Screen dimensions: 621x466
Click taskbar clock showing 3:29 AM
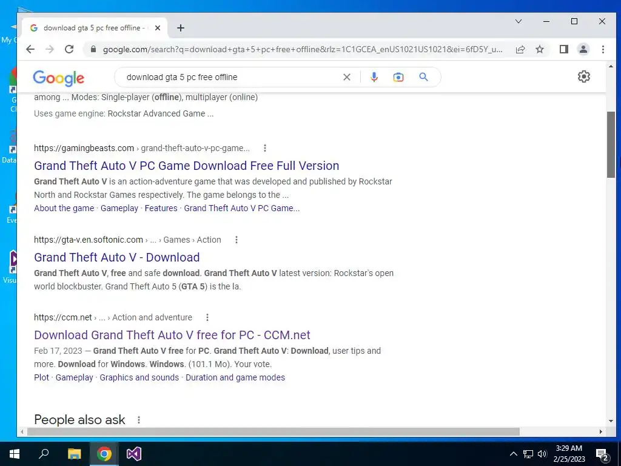coord(569,454)
